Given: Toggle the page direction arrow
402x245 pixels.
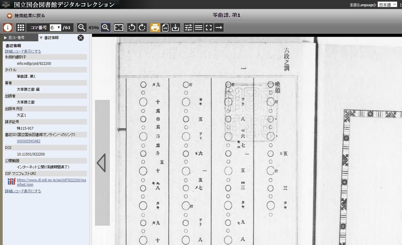Looking at the screenshot, I should tap(219, 28).
